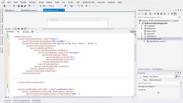Click the Events lightning icon in Properties
183x103 pixels.
click(x=180, y=76)
